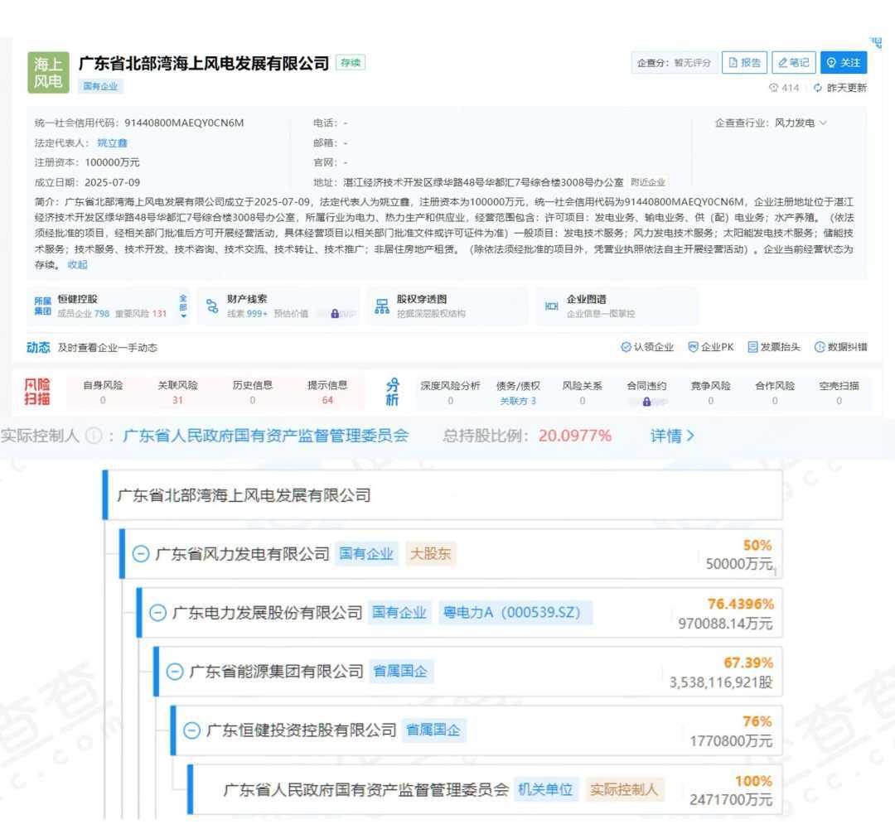Open 详情 for actual controller

[x=671, y=436]
